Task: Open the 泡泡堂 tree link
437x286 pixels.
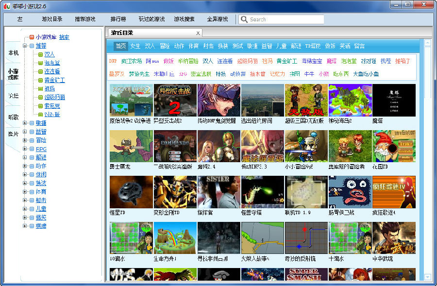Action: (52, 63)
